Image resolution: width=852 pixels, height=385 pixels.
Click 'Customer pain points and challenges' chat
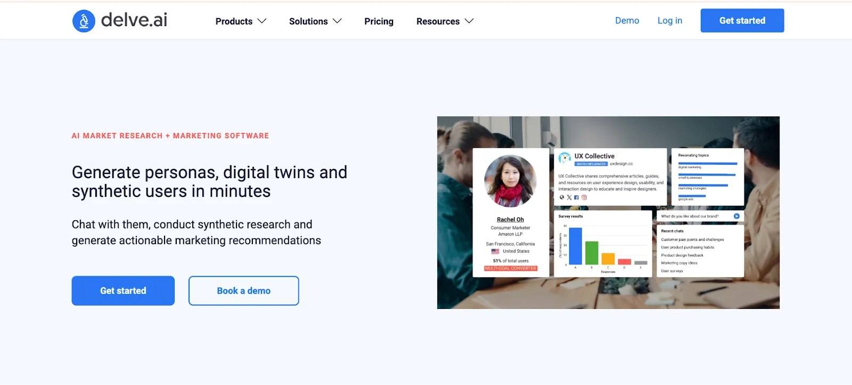692,240
